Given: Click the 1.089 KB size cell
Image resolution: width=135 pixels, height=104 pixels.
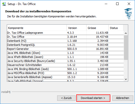Looking at the screenshot, I should pyautogui.click(x=97, y=69).
